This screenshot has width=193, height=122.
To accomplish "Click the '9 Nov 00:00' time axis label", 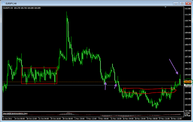I will [x=103, y=119].
